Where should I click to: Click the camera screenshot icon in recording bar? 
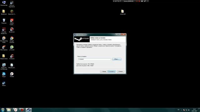tap(142, 1)
